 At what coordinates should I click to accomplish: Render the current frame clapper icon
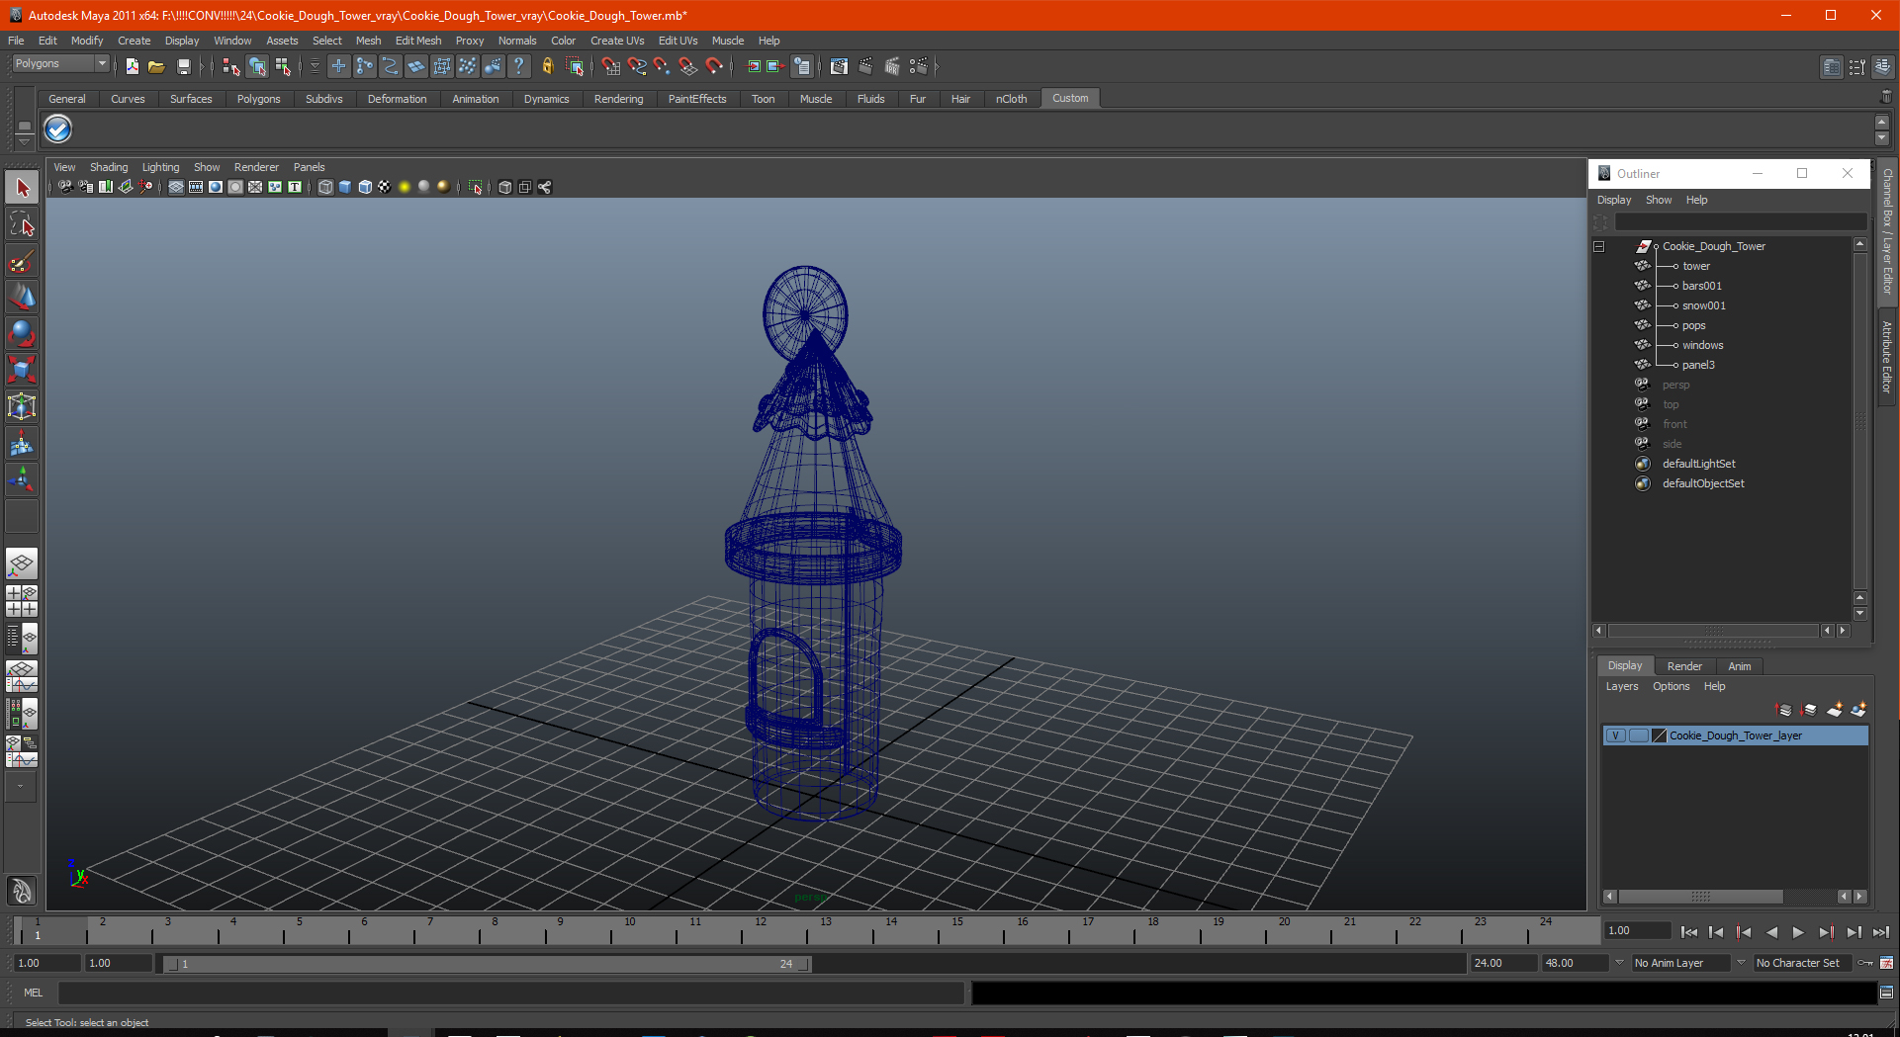click(865, 66)
